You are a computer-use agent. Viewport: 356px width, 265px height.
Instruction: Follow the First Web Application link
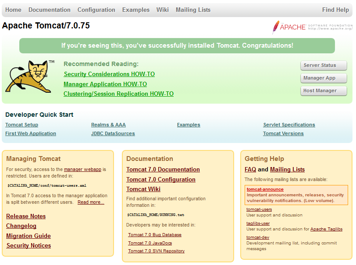pos(31,133)
